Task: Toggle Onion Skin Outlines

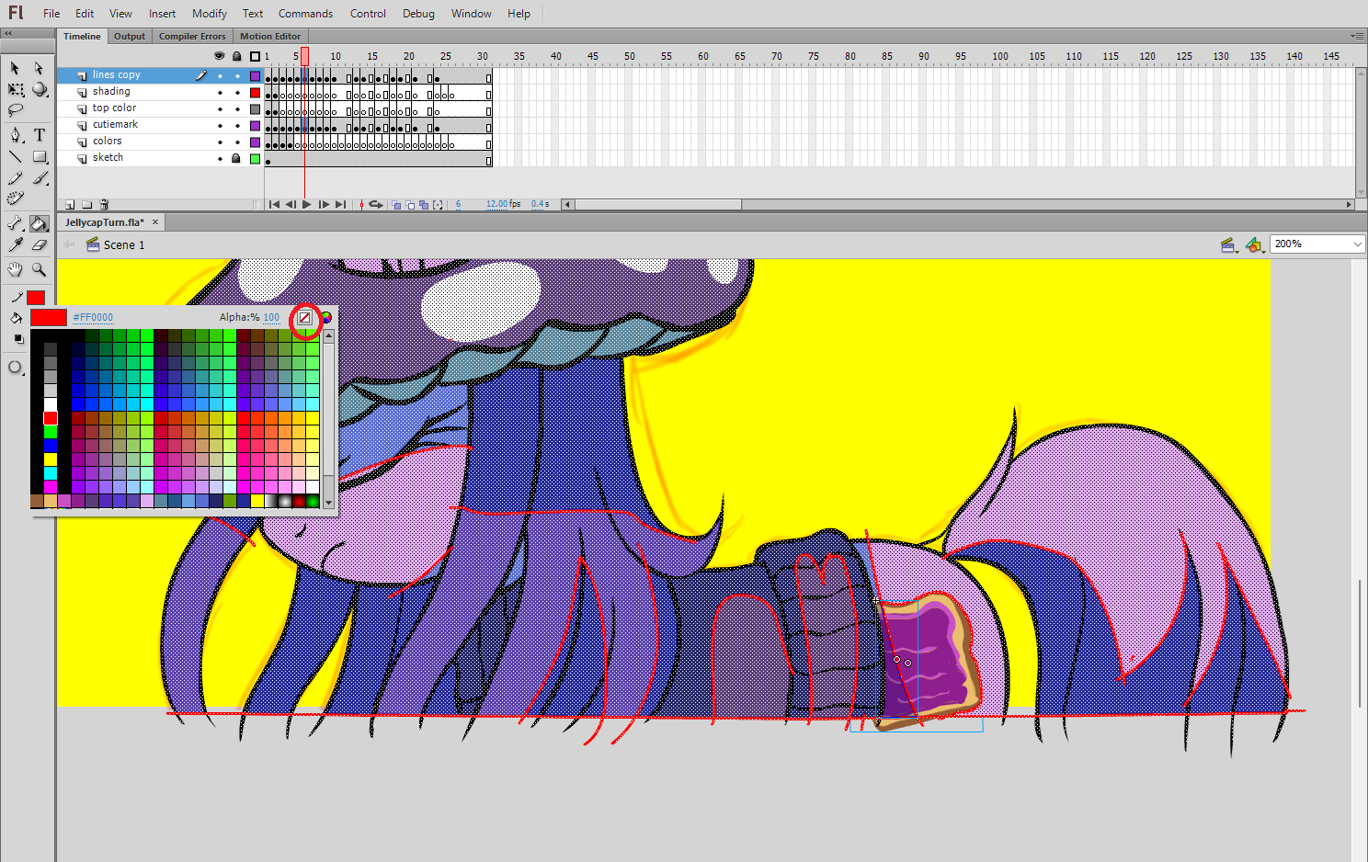Action: pos(410,205)
